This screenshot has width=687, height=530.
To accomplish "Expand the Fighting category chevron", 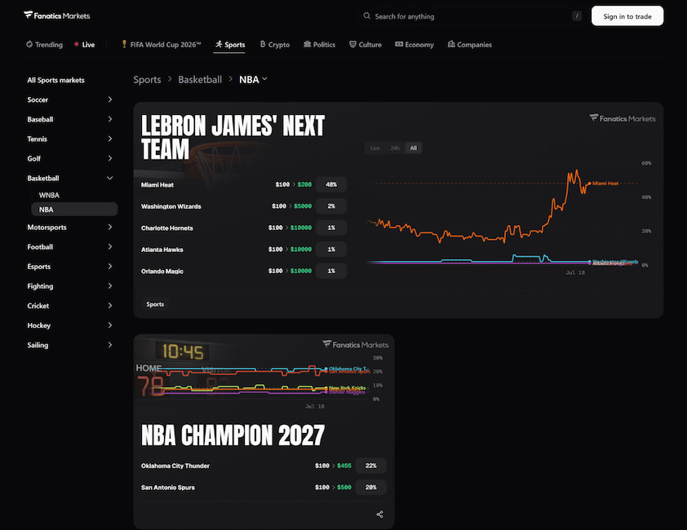I will 110,286.
